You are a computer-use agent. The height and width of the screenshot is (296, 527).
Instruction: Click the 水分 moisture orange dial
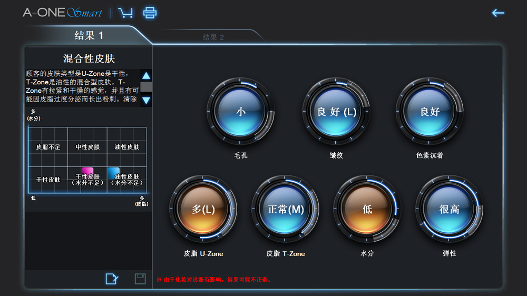(x=367, y=209)
